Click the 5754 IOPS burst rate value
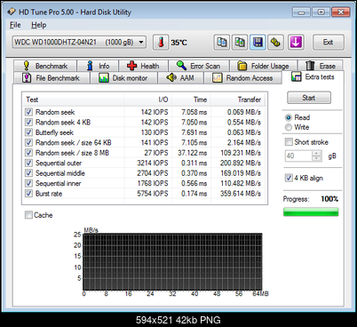 pos(153,194)
